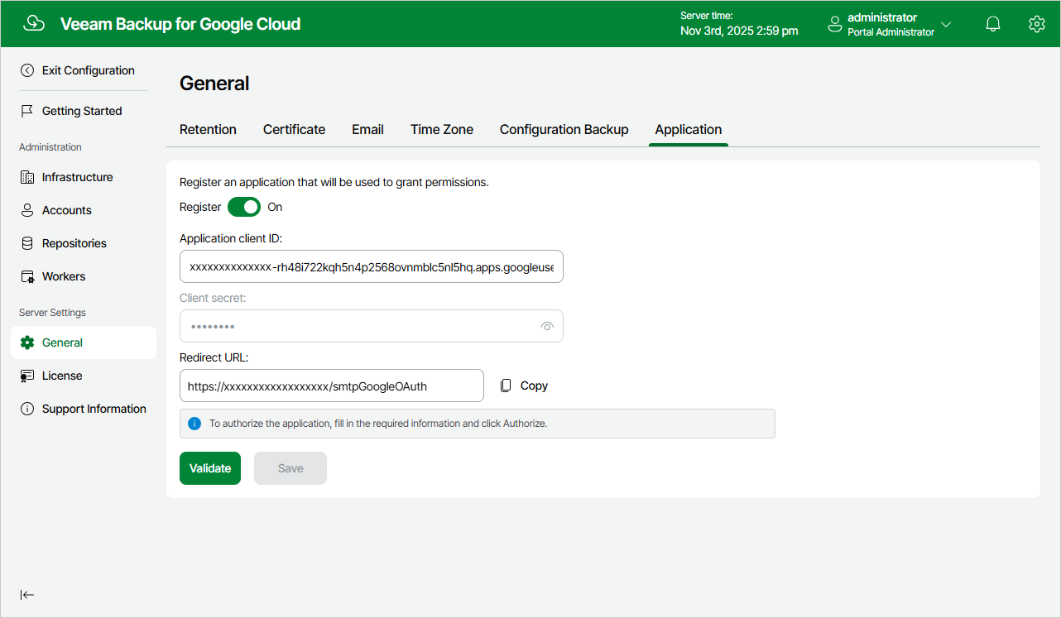Switch to the Retention tab

pos(208,129)
